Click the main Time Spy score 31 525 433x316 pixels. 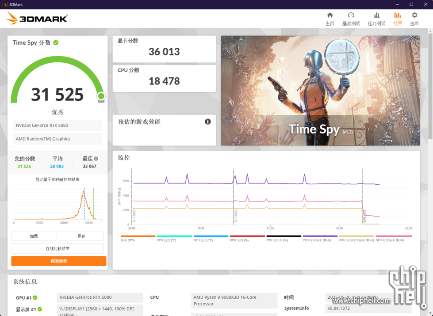(57, 95)
